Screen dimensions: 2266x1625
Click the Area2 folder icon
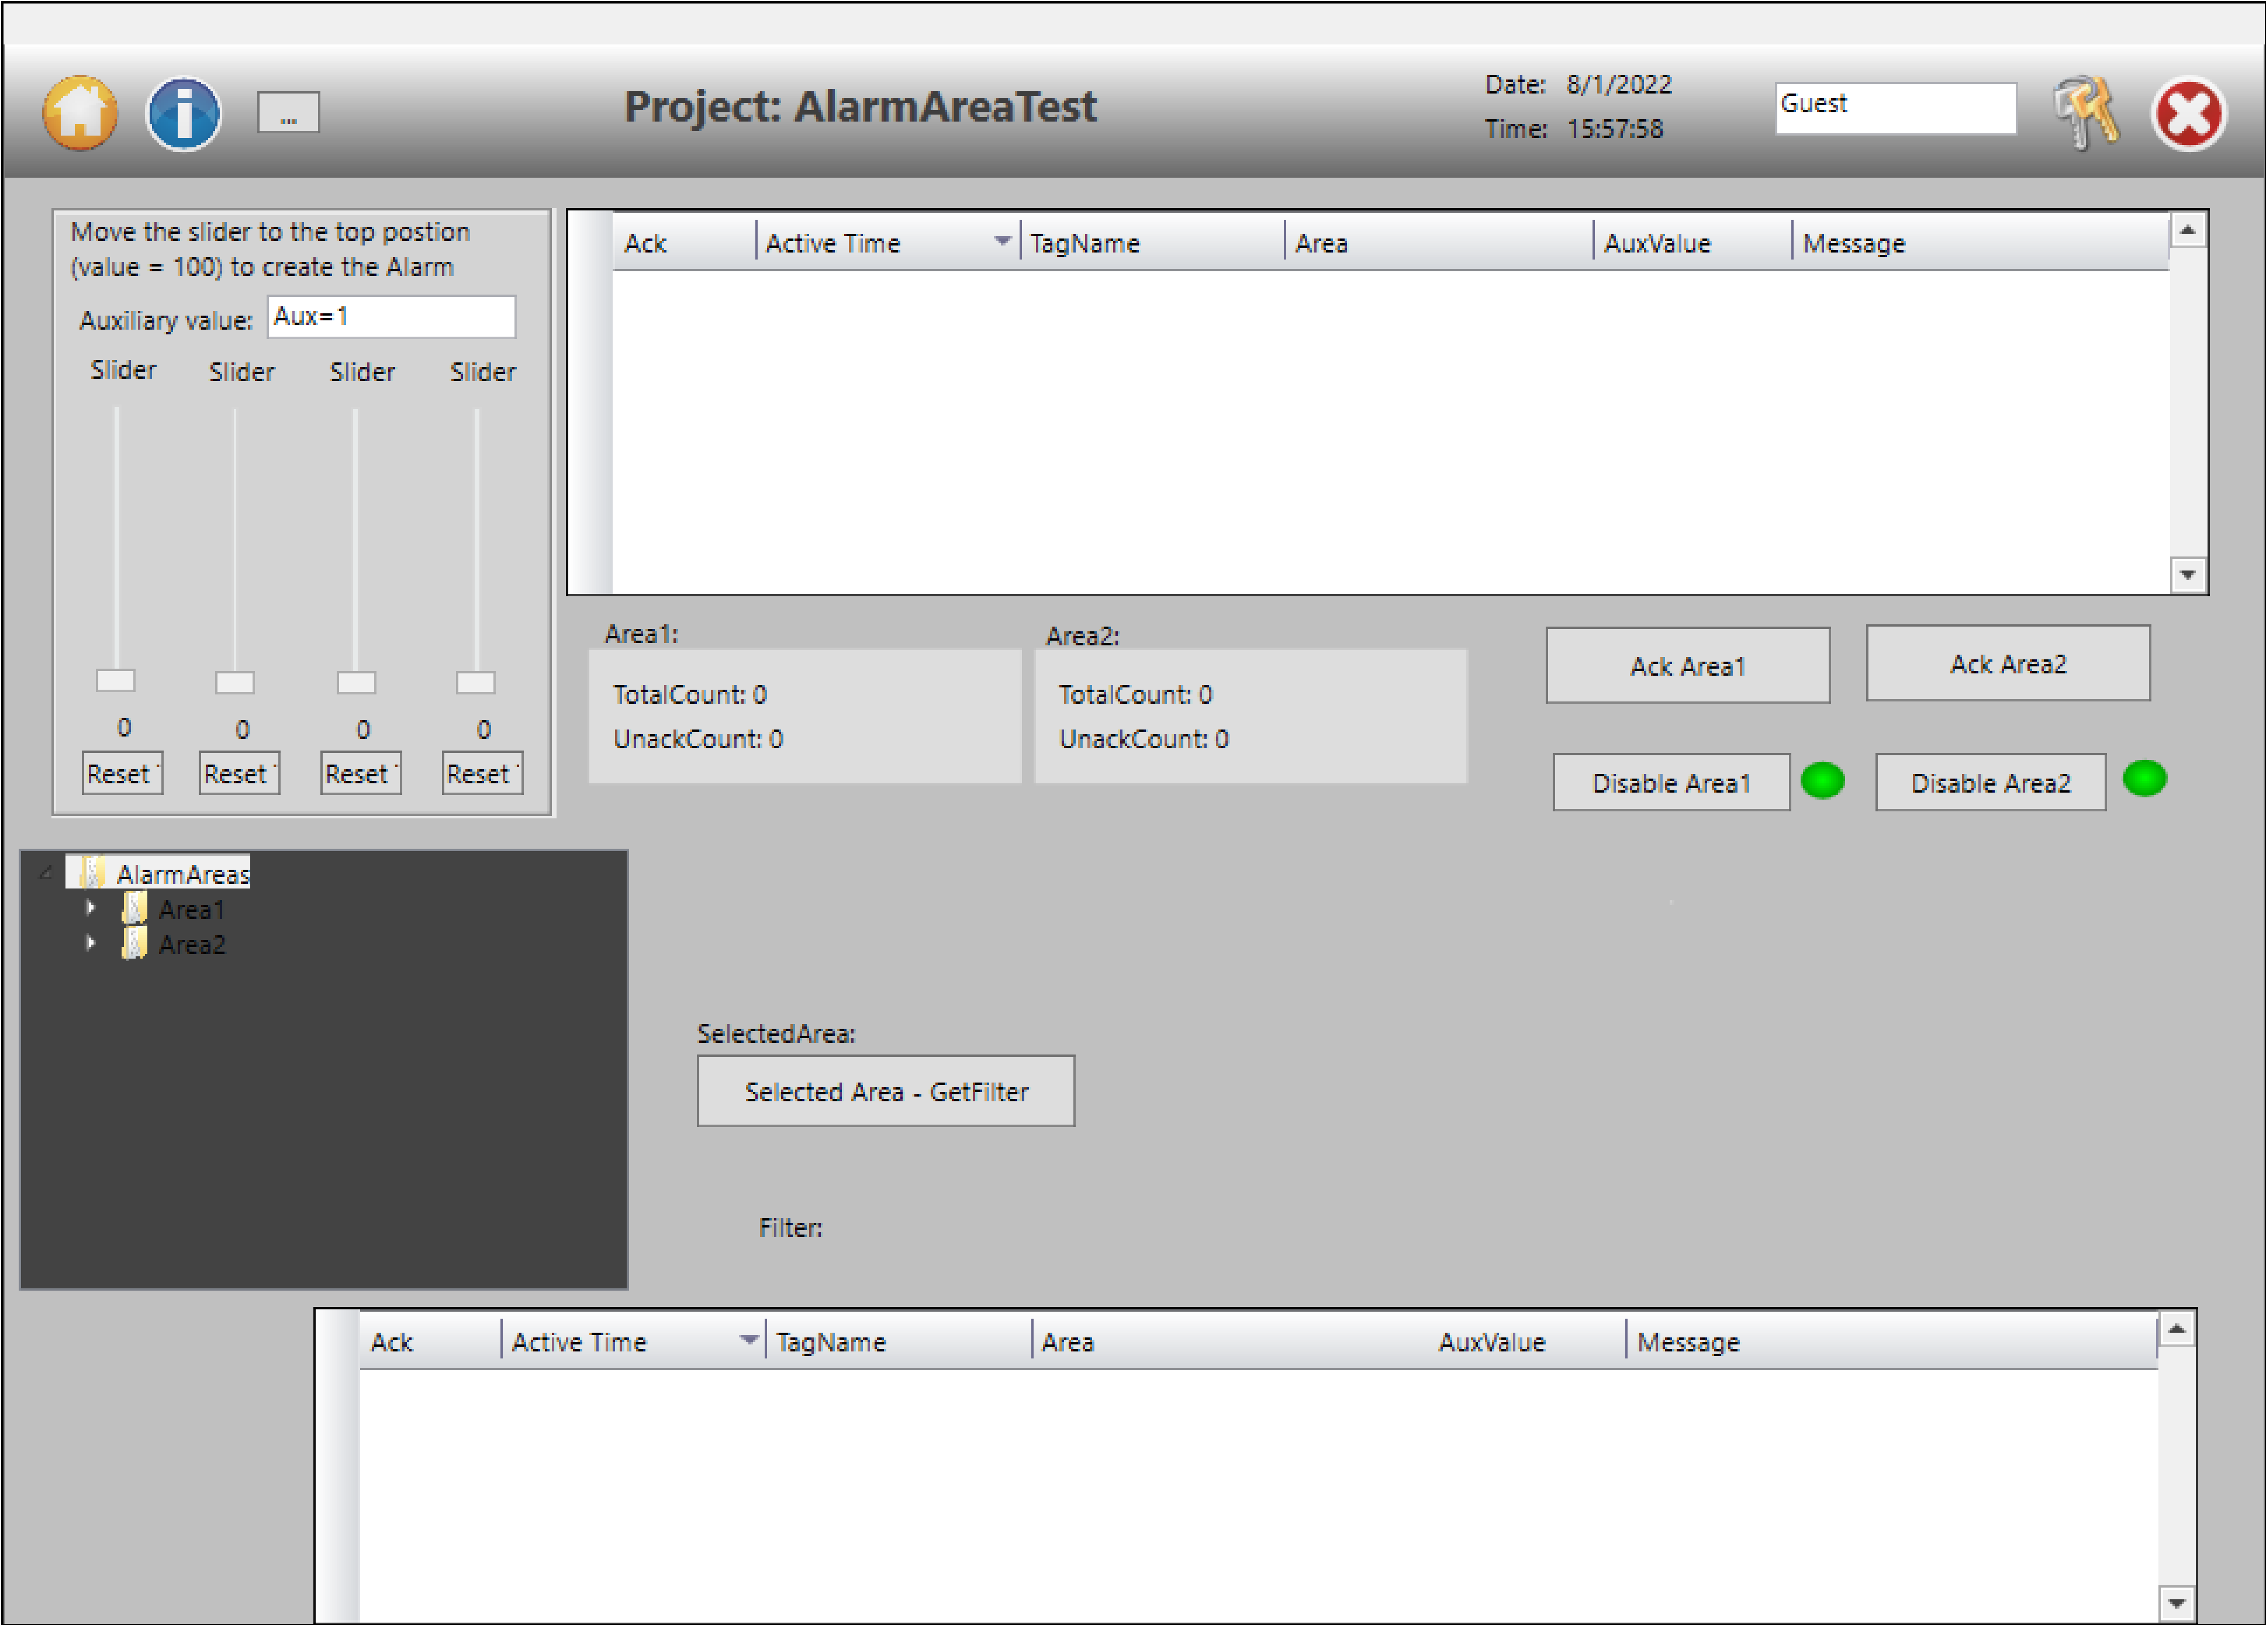[x=134, y=943]
